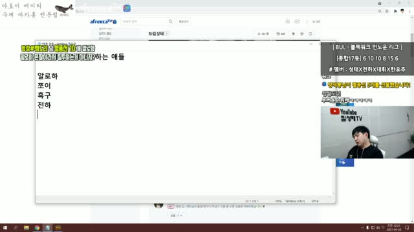Bookmark this page with the star icon
The image size is (414, 232).
pyautogui.click(x=387, y=12)
